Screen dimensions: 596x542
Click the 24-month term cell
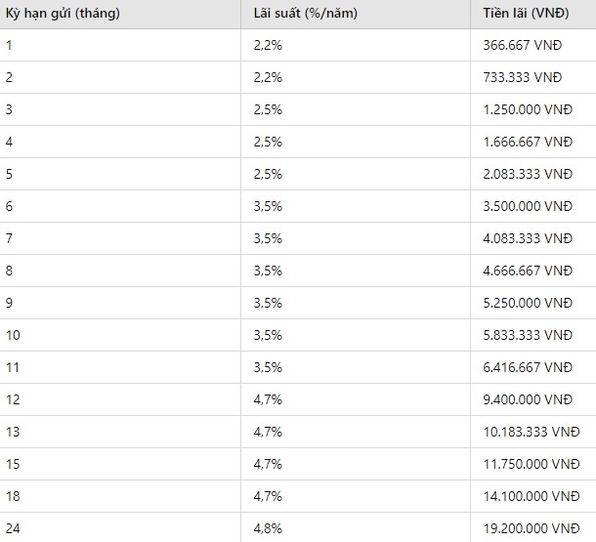tap(13, 528)
